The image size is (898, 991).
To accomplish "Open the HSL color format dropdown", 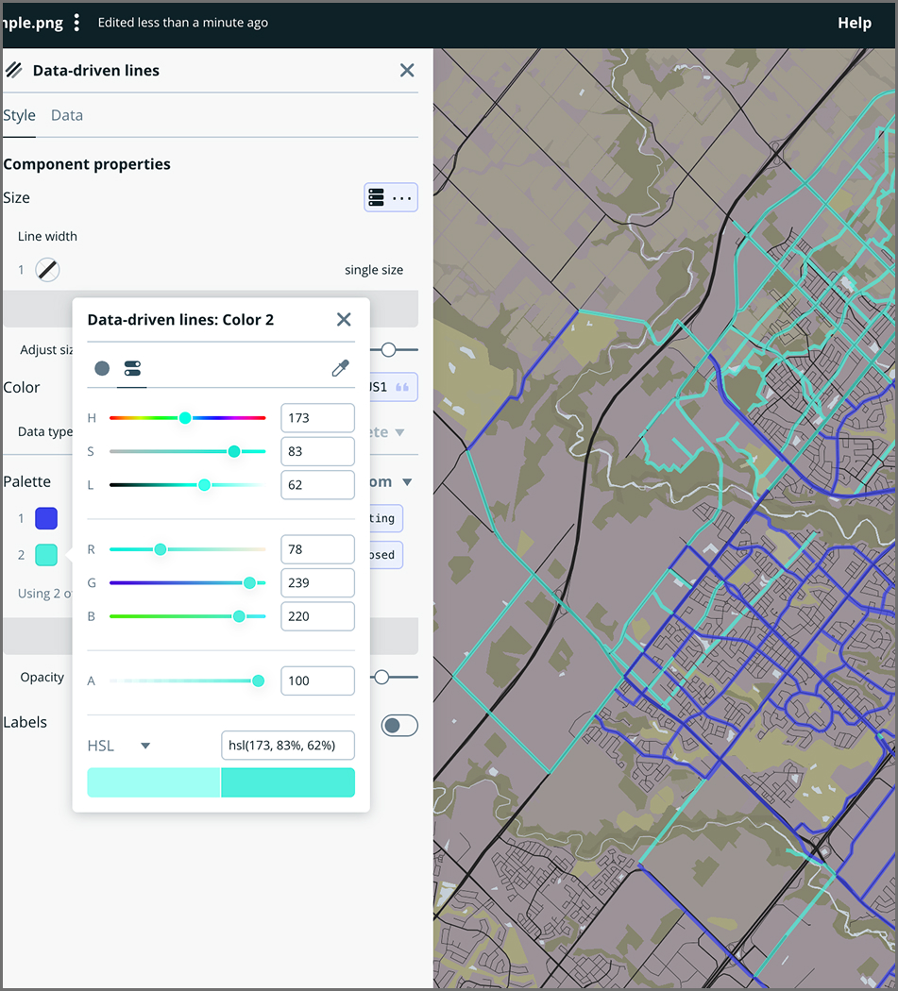I will [x=119, y=745].
